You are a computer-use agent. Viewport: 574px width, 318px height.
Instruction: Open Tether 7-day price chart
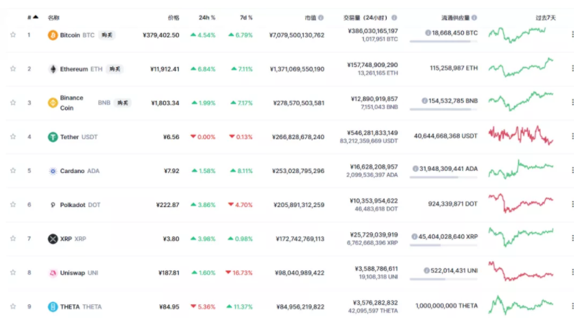coord(521,135)
